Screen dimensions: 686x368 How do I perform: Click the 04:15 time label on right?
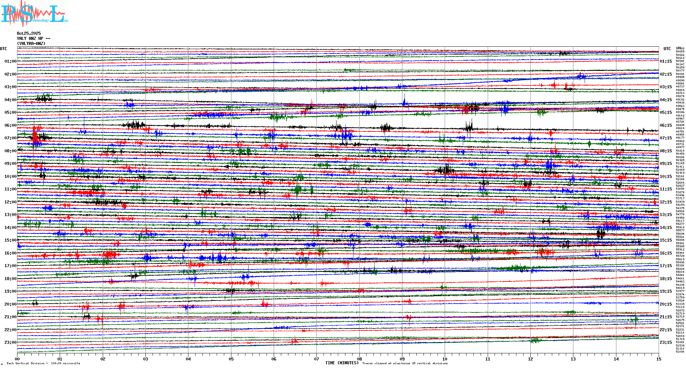(666, 100)
